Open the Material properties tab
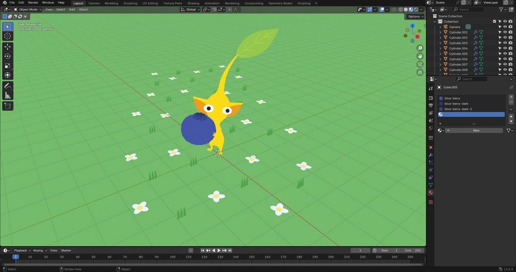 tap(431, 193)
